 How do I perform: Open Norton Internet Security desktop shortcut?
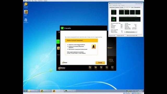tap(26, 13)
